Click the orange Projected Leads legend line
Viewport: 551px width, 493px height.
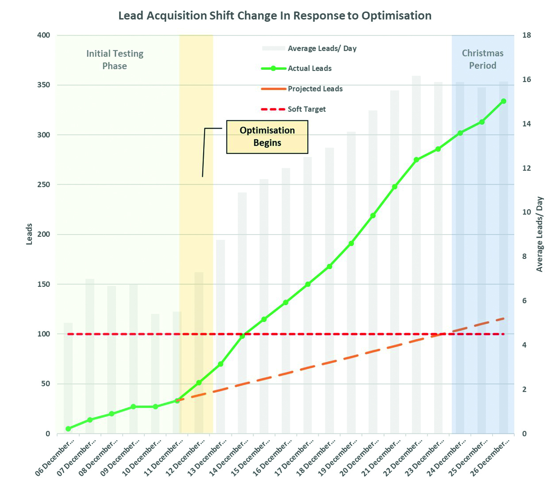[x=274, y=89]
